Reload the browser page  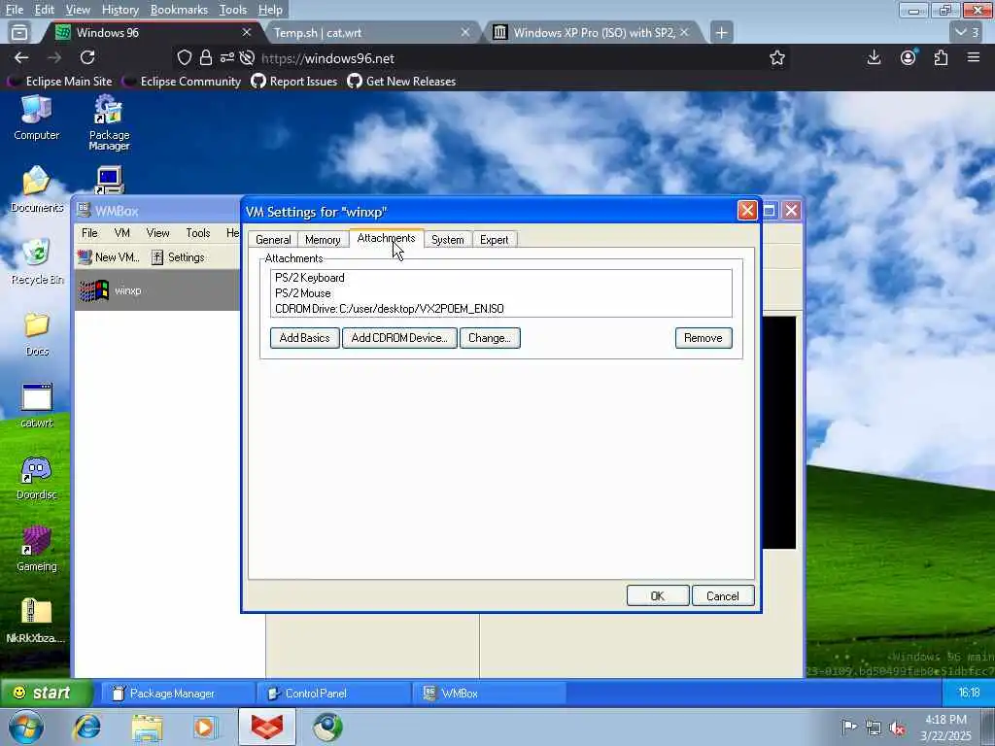[x=87, y=57]
